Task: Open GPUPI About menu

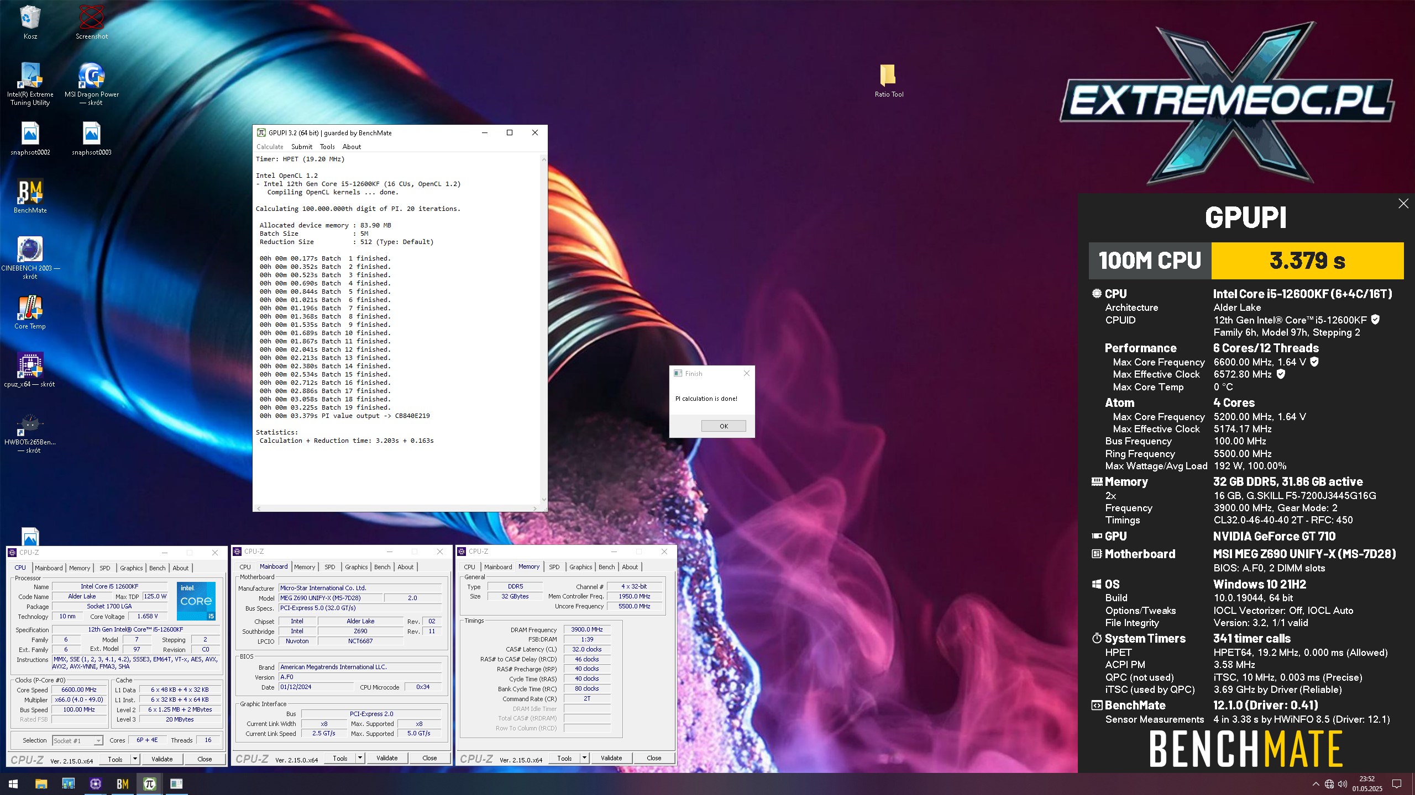Action: (x=352, y=147)
